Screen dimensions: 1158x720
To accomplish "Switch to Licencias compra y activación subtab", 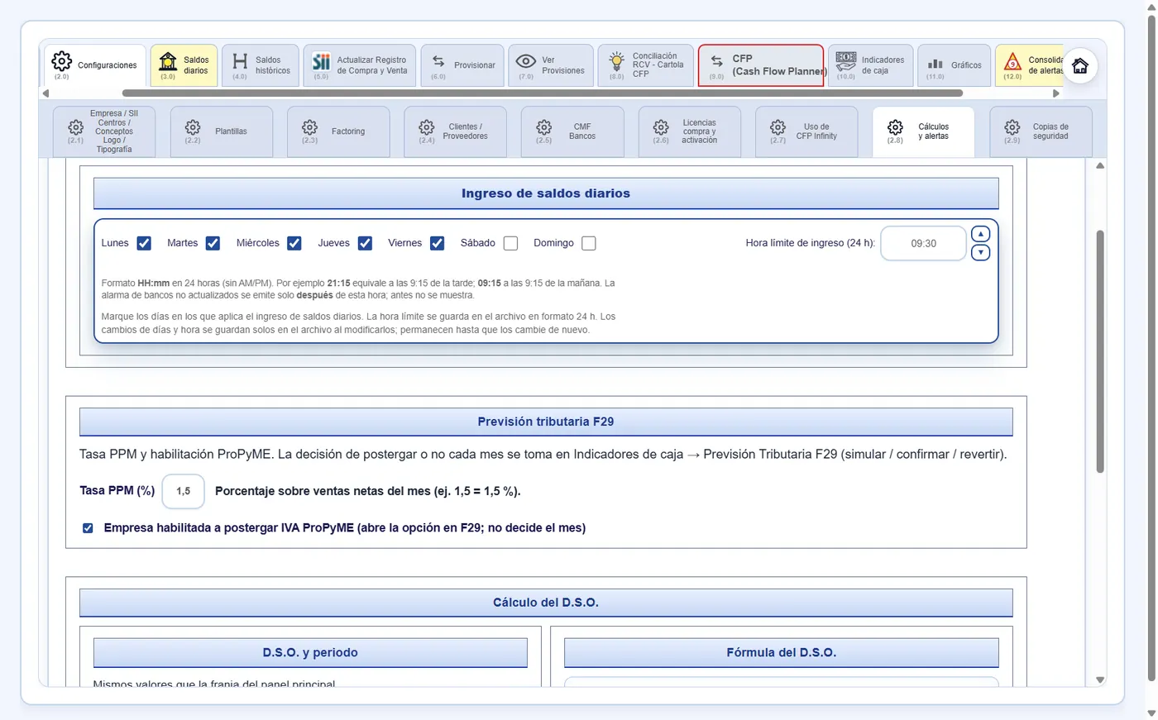I will pos(690,131).
